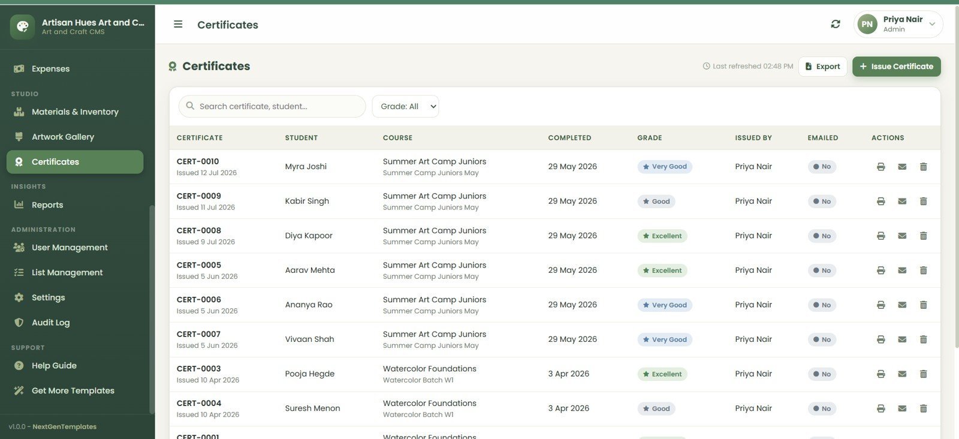Viewport: 959px width, 439px height.
Task: Email certificate CERT-0009 to Kabir Singh
Action: (x=902, y=202)
